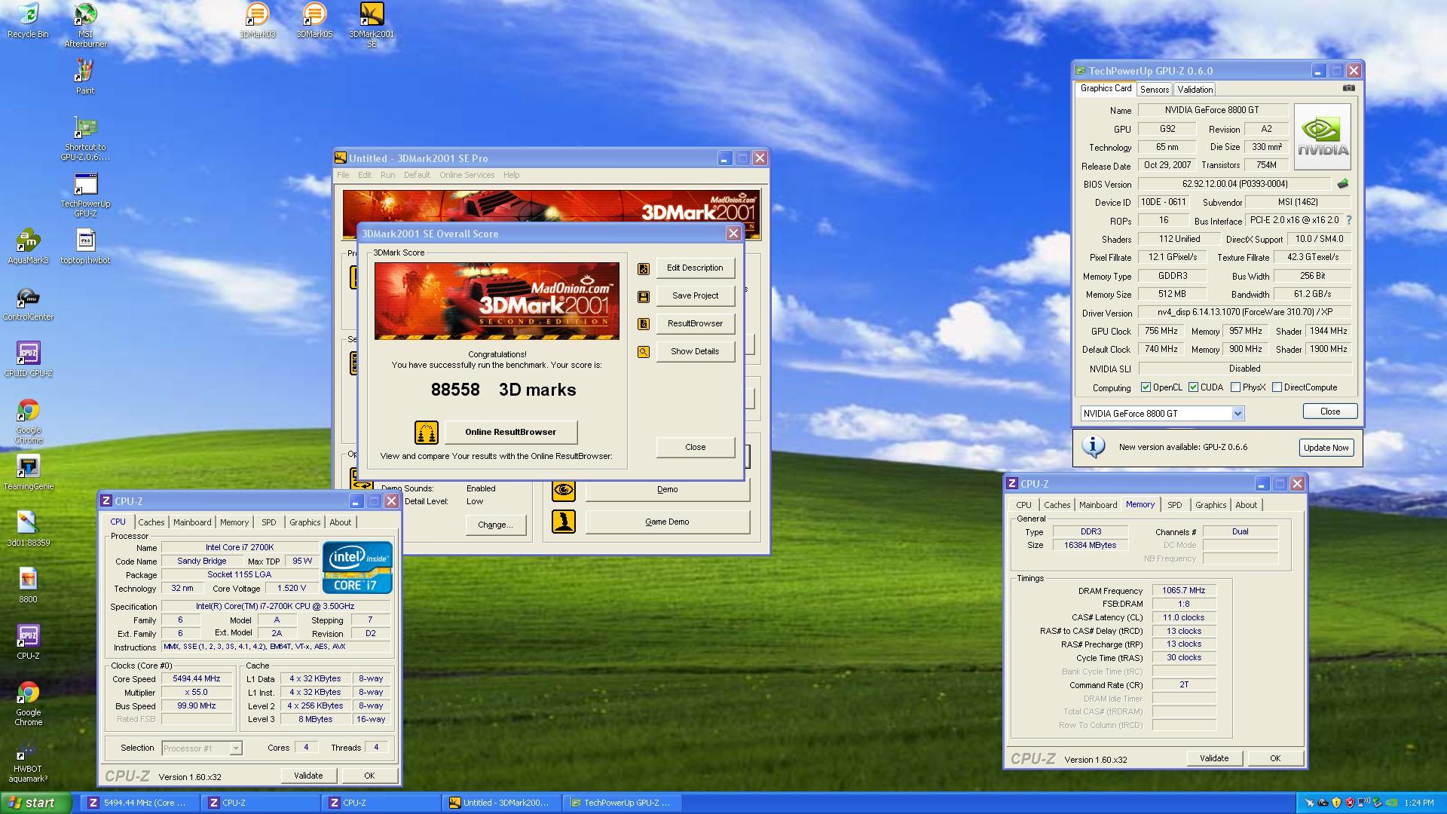The width and height of the screenshot is (1447, 814).
Task: Open Graphics tab in right CPU-Z window
Action: coord(1210,505)
